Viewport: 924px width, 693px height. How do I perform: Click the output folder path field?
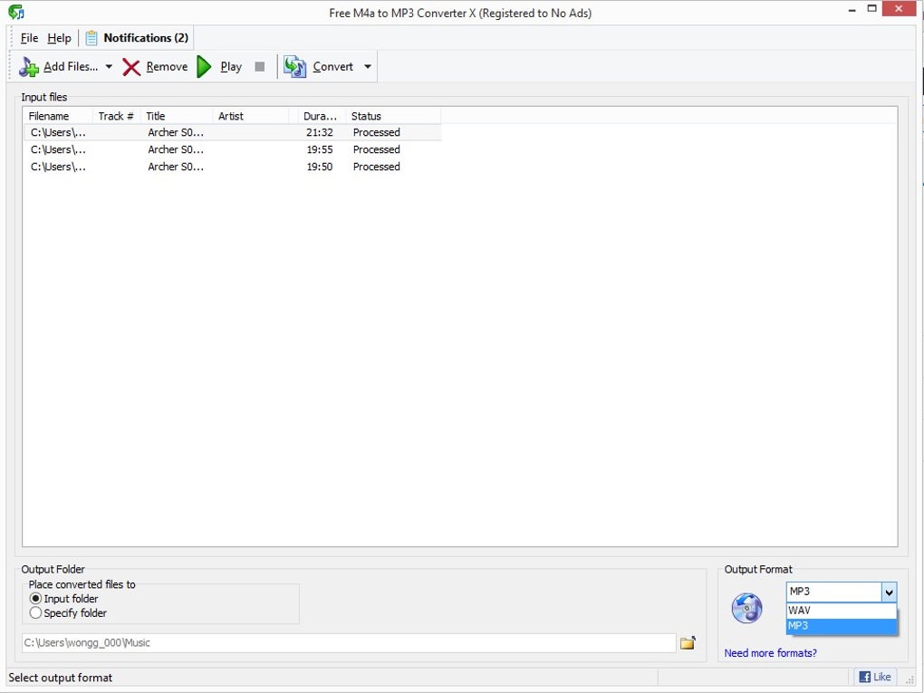point(349,643)
